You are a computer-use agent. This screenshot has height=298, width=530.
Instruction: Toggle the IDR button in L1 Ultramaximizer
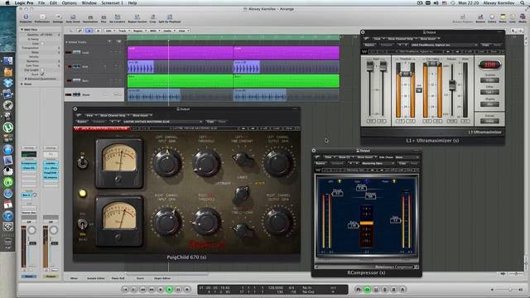489,65
